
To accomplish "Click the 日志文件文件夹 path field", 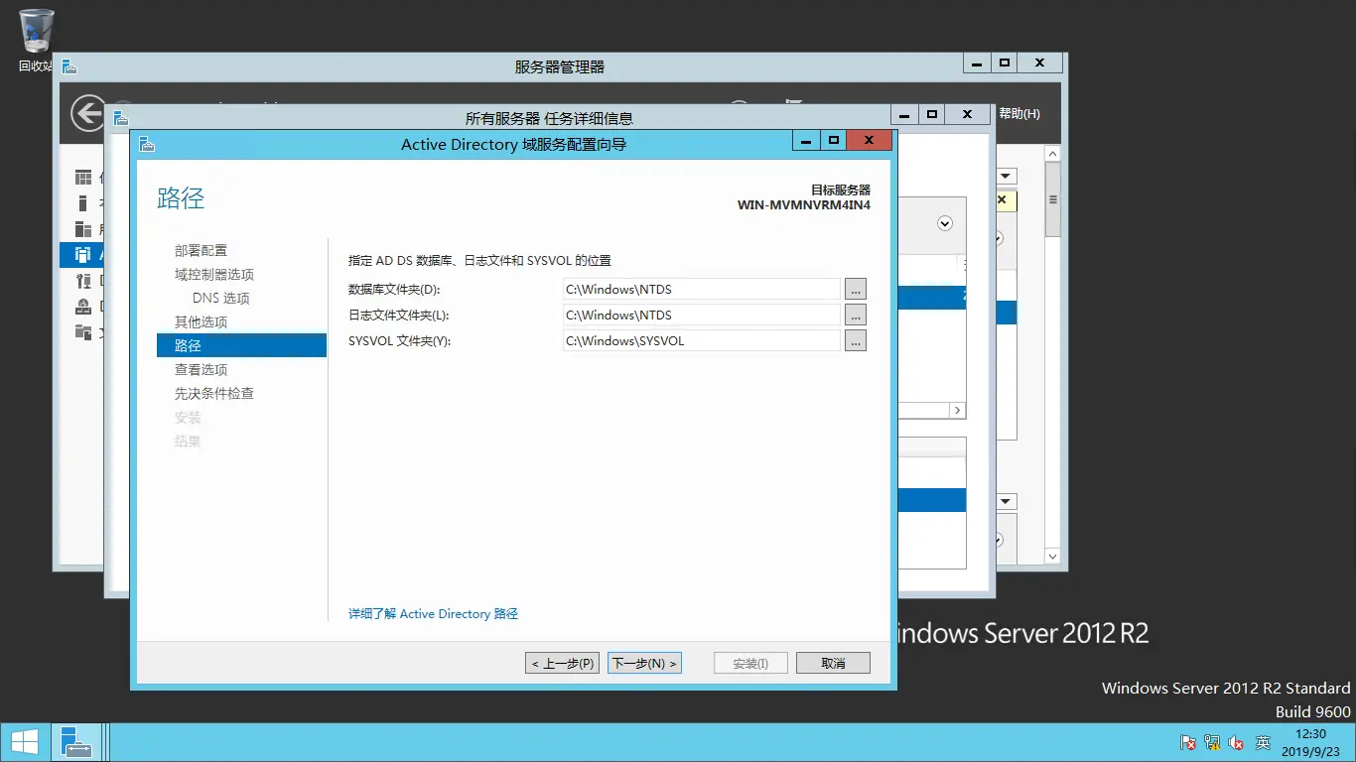I will click(702, 315).
